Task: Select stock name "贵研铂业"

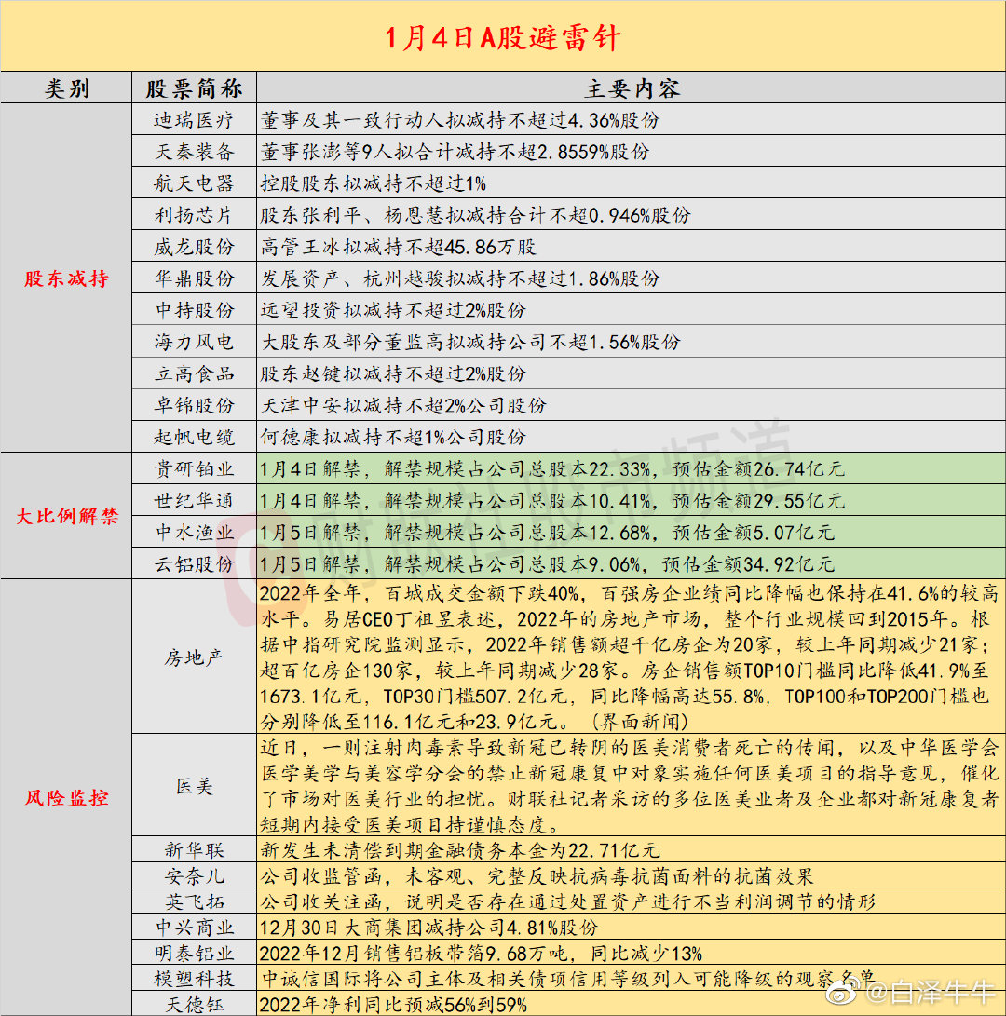Action: coord(194,469)
